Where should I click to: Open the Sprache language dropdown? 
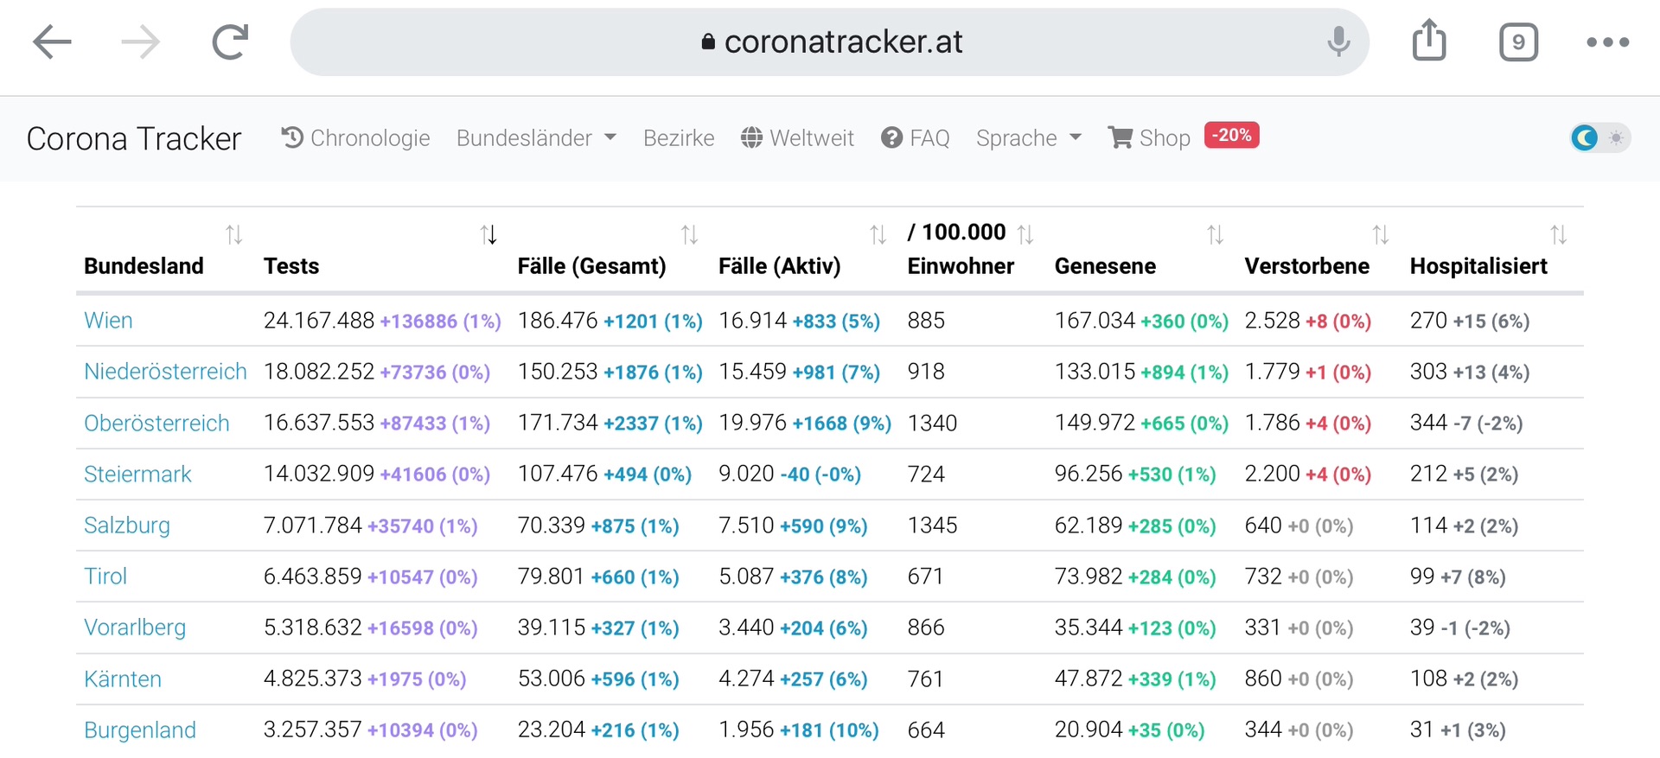click(1028, 138)
